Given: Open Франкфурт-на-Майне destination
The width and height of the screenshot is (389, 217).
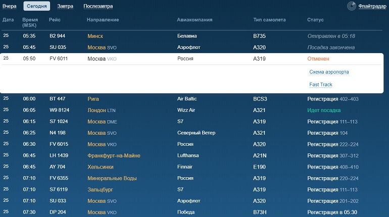Looking at the screenshot, I should coord(114,155).
